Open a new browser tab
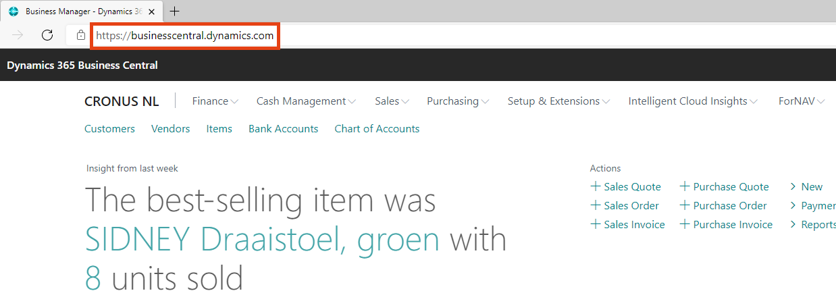Image resolution: width=836 pixels, height=293 pixels. point(175,11)
